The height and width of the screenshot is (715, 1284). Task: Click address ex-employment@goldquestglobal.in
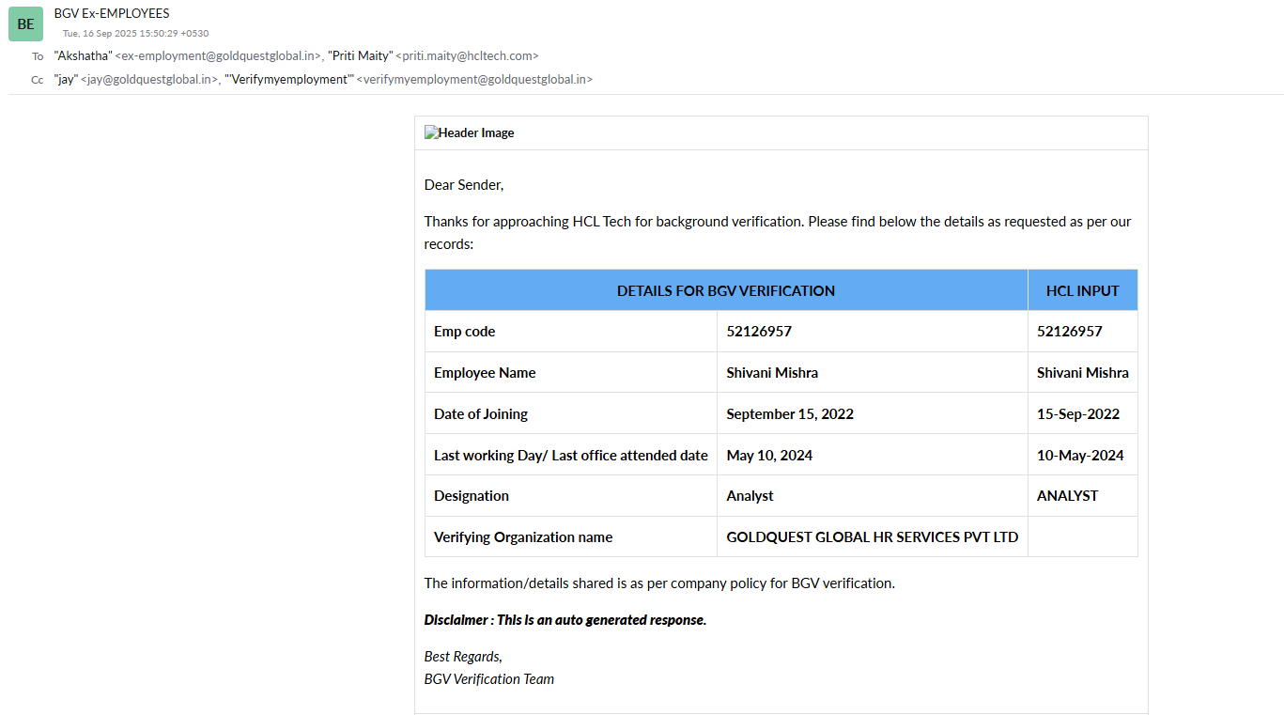click(x=218, y=56)
